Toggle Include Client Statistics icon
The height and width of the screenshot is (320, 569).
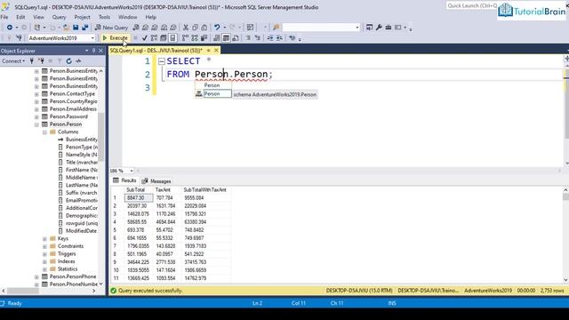[204, 37]
